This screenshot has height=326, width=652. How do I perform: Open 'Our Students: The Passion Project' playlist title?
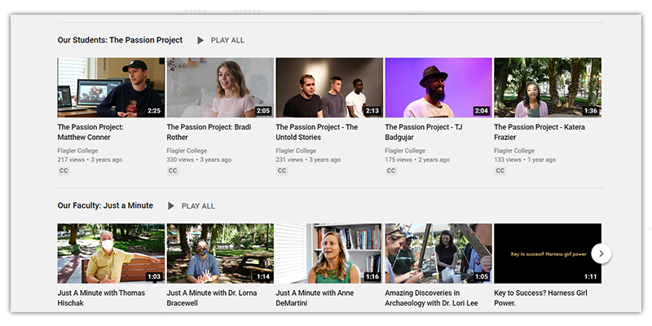[120, 40]
